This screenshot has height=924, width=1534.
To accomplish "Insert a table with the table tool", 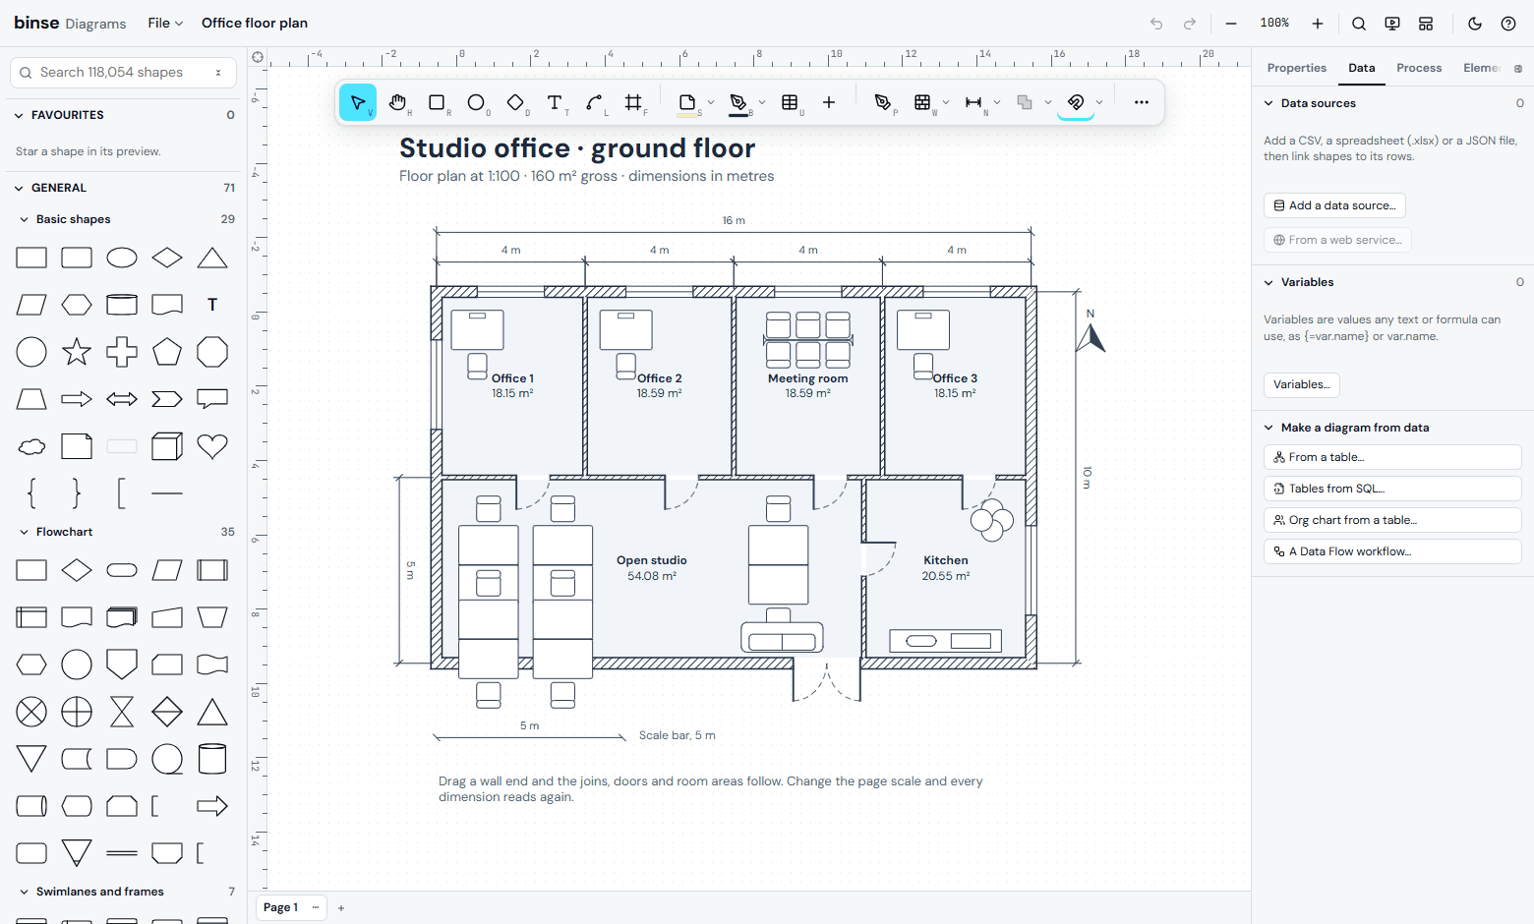I will tap(790, 102).
